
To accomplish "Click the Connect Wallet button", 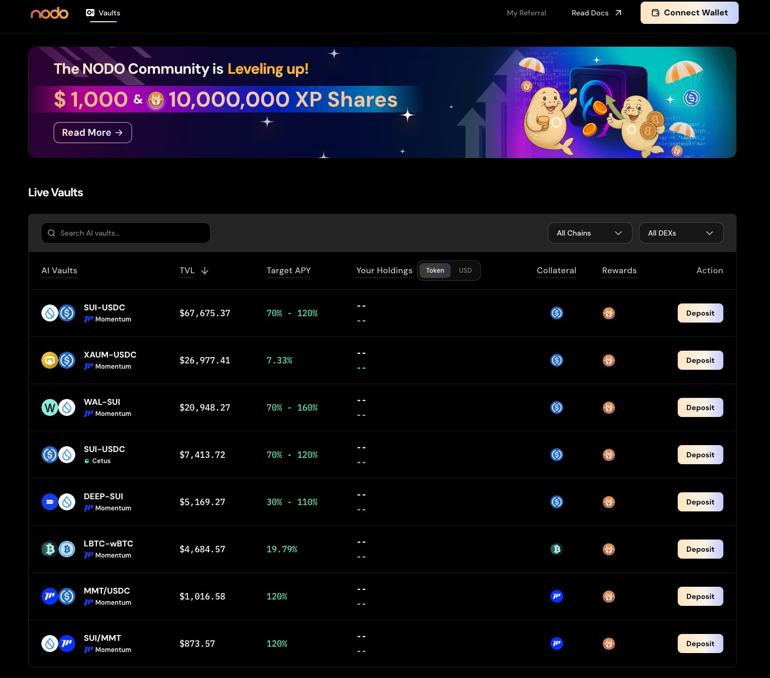I will pos(689,13).
